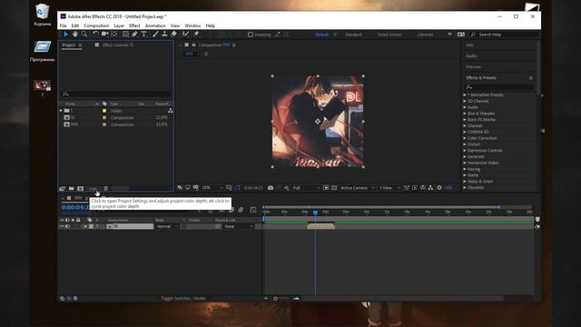Create a new composition from Project panel

[x=81, y=189]
